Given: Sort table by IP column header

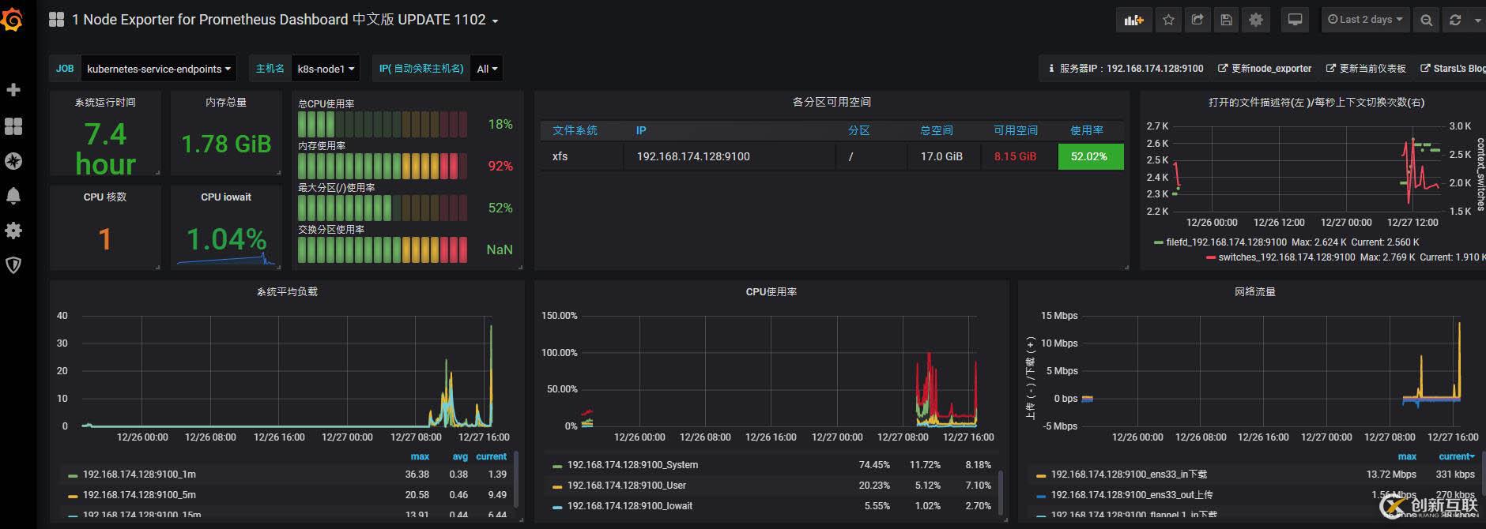Looking at the screenshot, I should pyautogui.click(x=641, y=130).
